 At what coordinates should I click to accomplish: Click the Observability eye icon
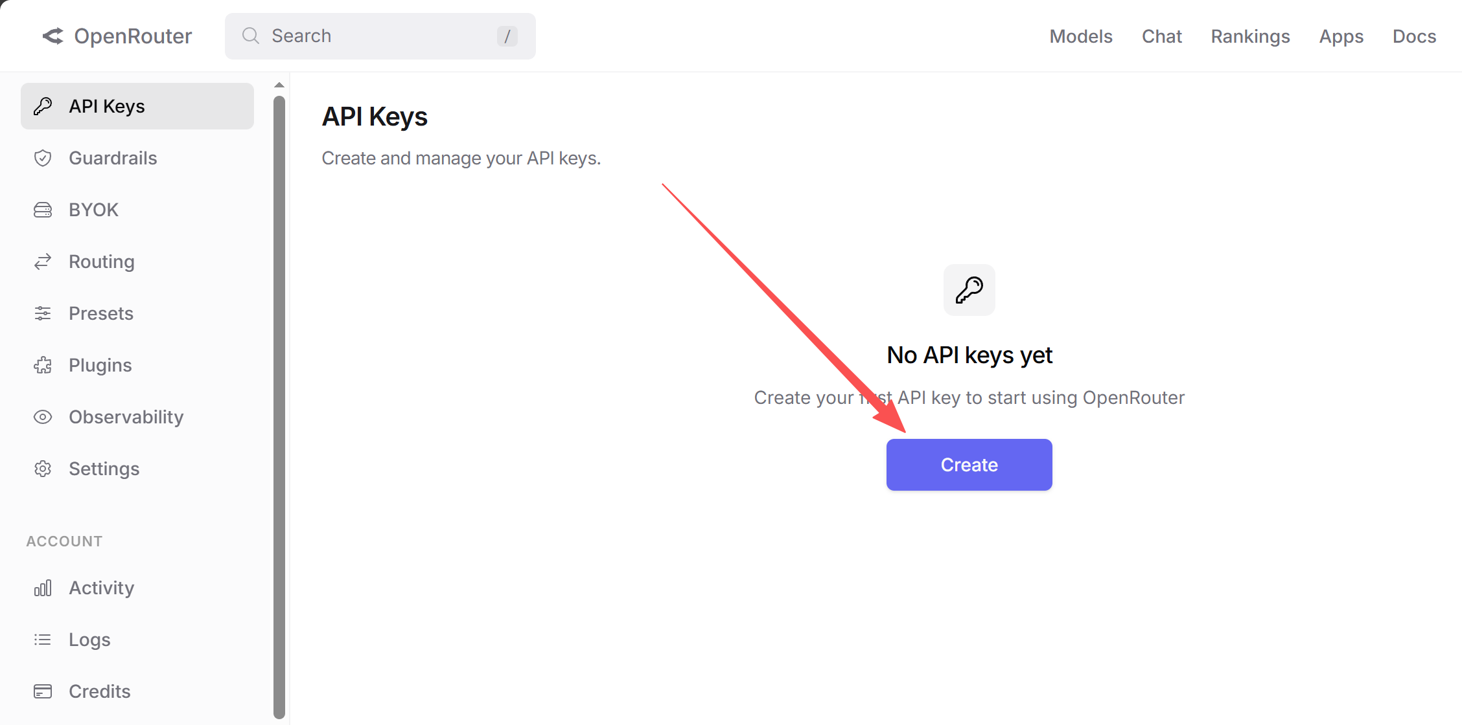[43, 416]
